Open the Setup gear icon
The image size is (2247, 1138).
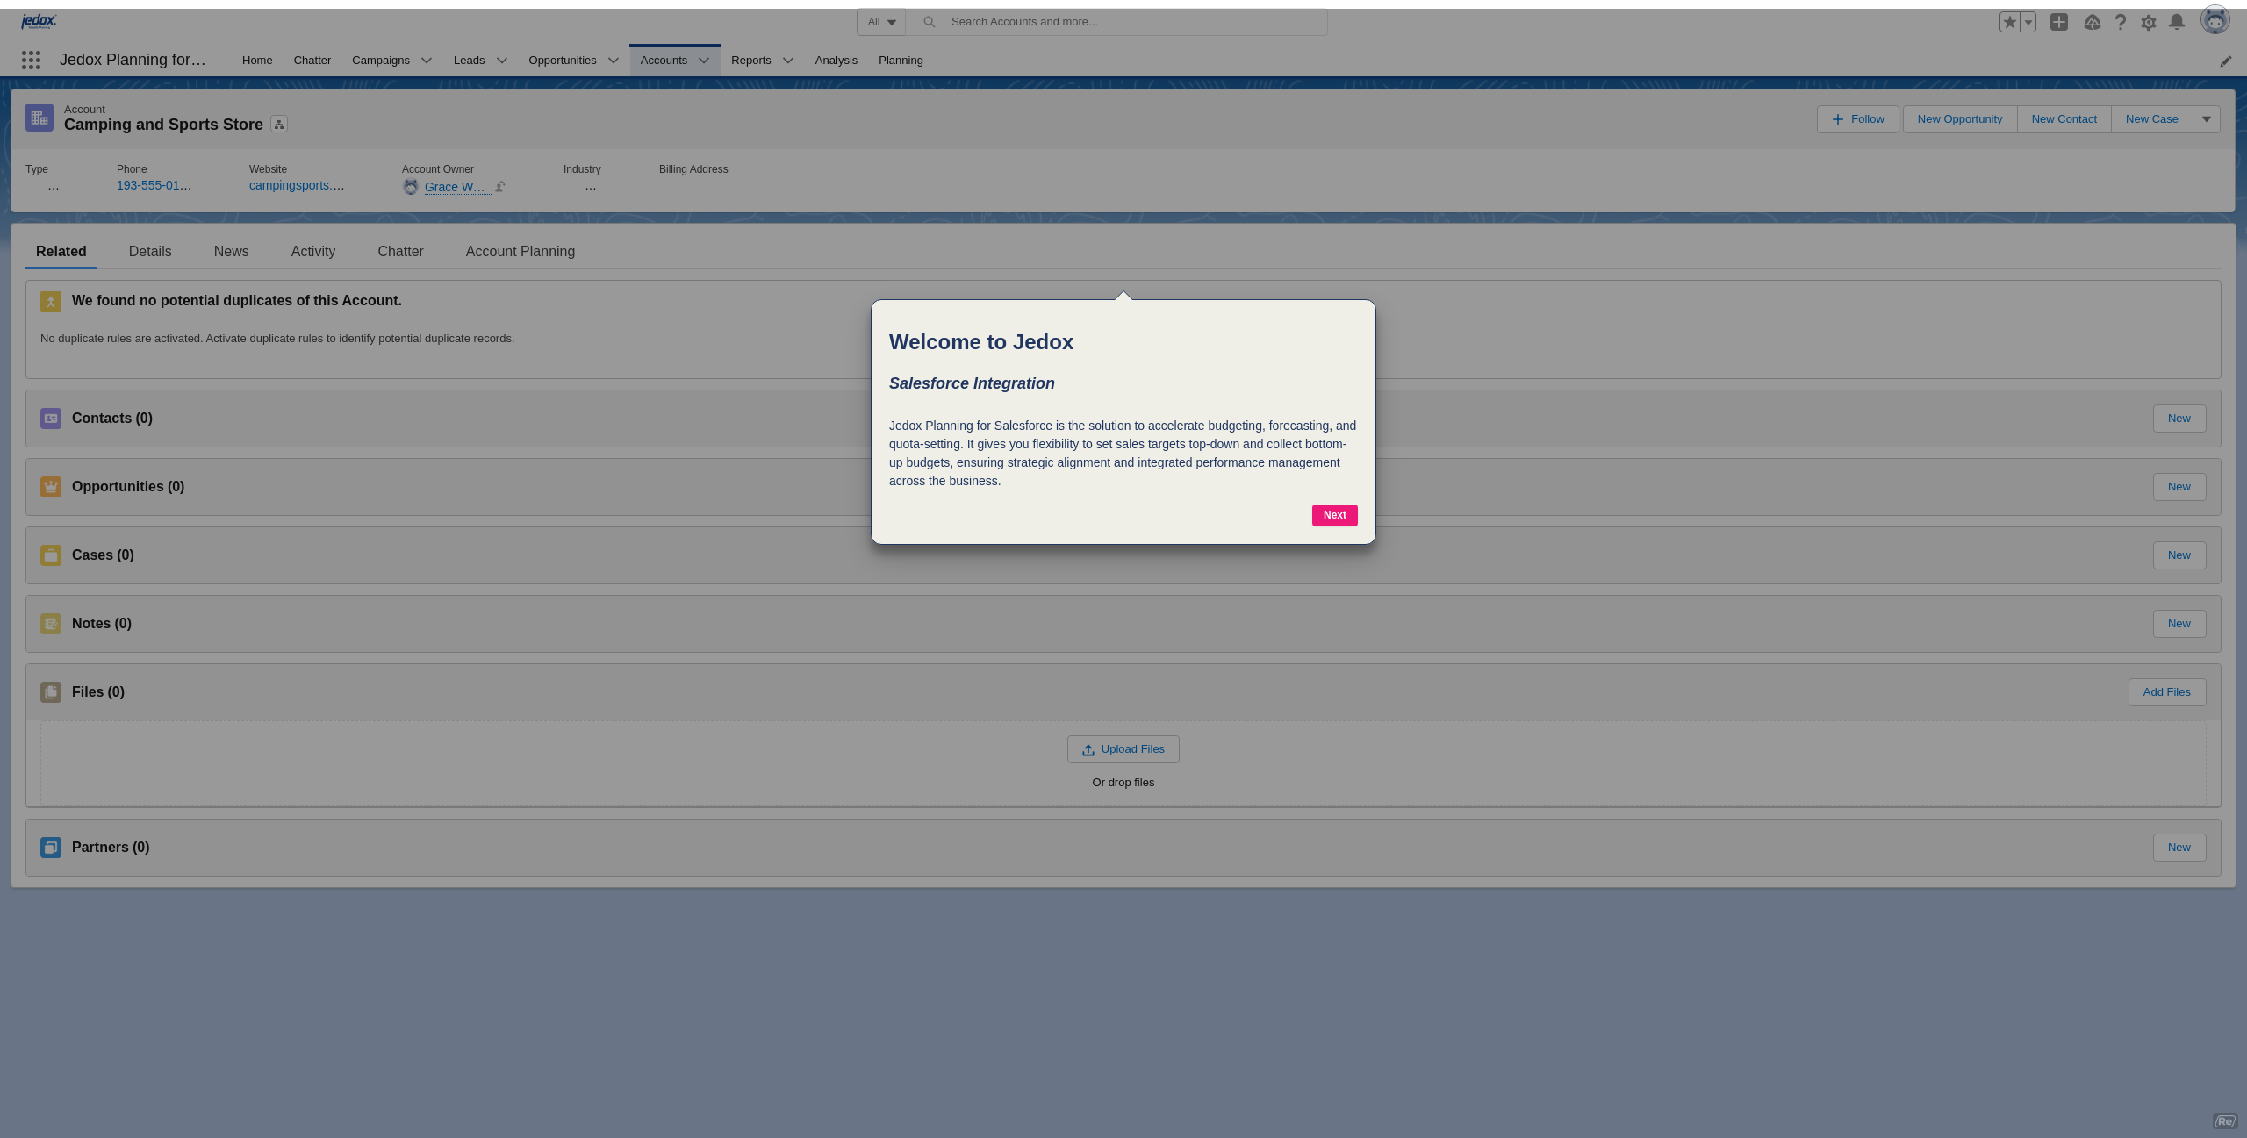point(2148,22)
